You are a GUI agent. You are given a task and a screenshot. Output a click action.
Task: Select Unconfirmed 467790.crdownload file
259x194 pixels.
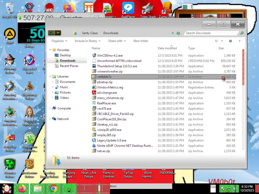[x=119, y=61]
